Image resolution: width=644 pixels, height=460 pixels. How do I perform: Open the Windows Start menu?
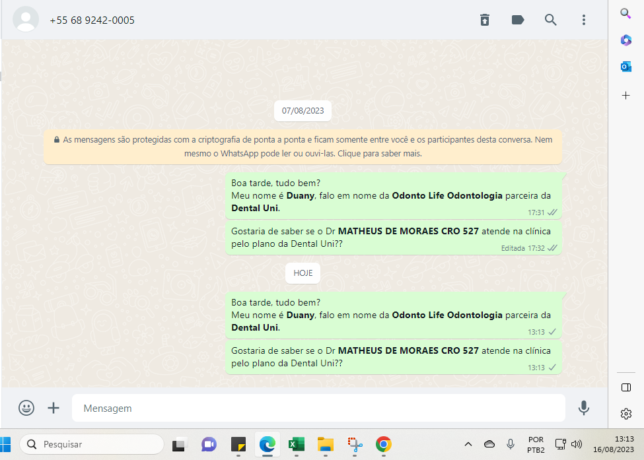coord(5,444)
